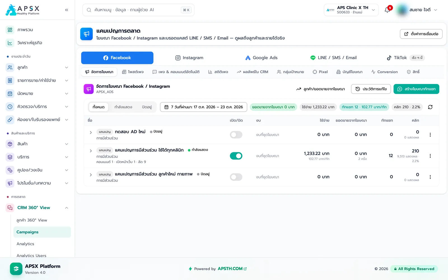Image resolution: width=448 pixels, height=280 pixels.
Task: Click the ตั้งค่าการเชื่อมต่อ button
Action: pos(421,34)
